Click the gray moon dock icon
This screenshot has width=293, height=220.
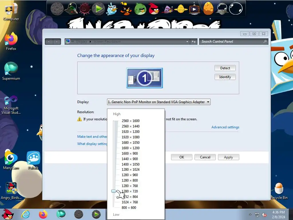click(x=57, y=9)
